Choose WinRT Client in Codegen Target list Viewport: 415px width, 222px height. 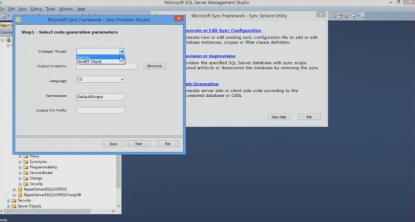(100, 62)
